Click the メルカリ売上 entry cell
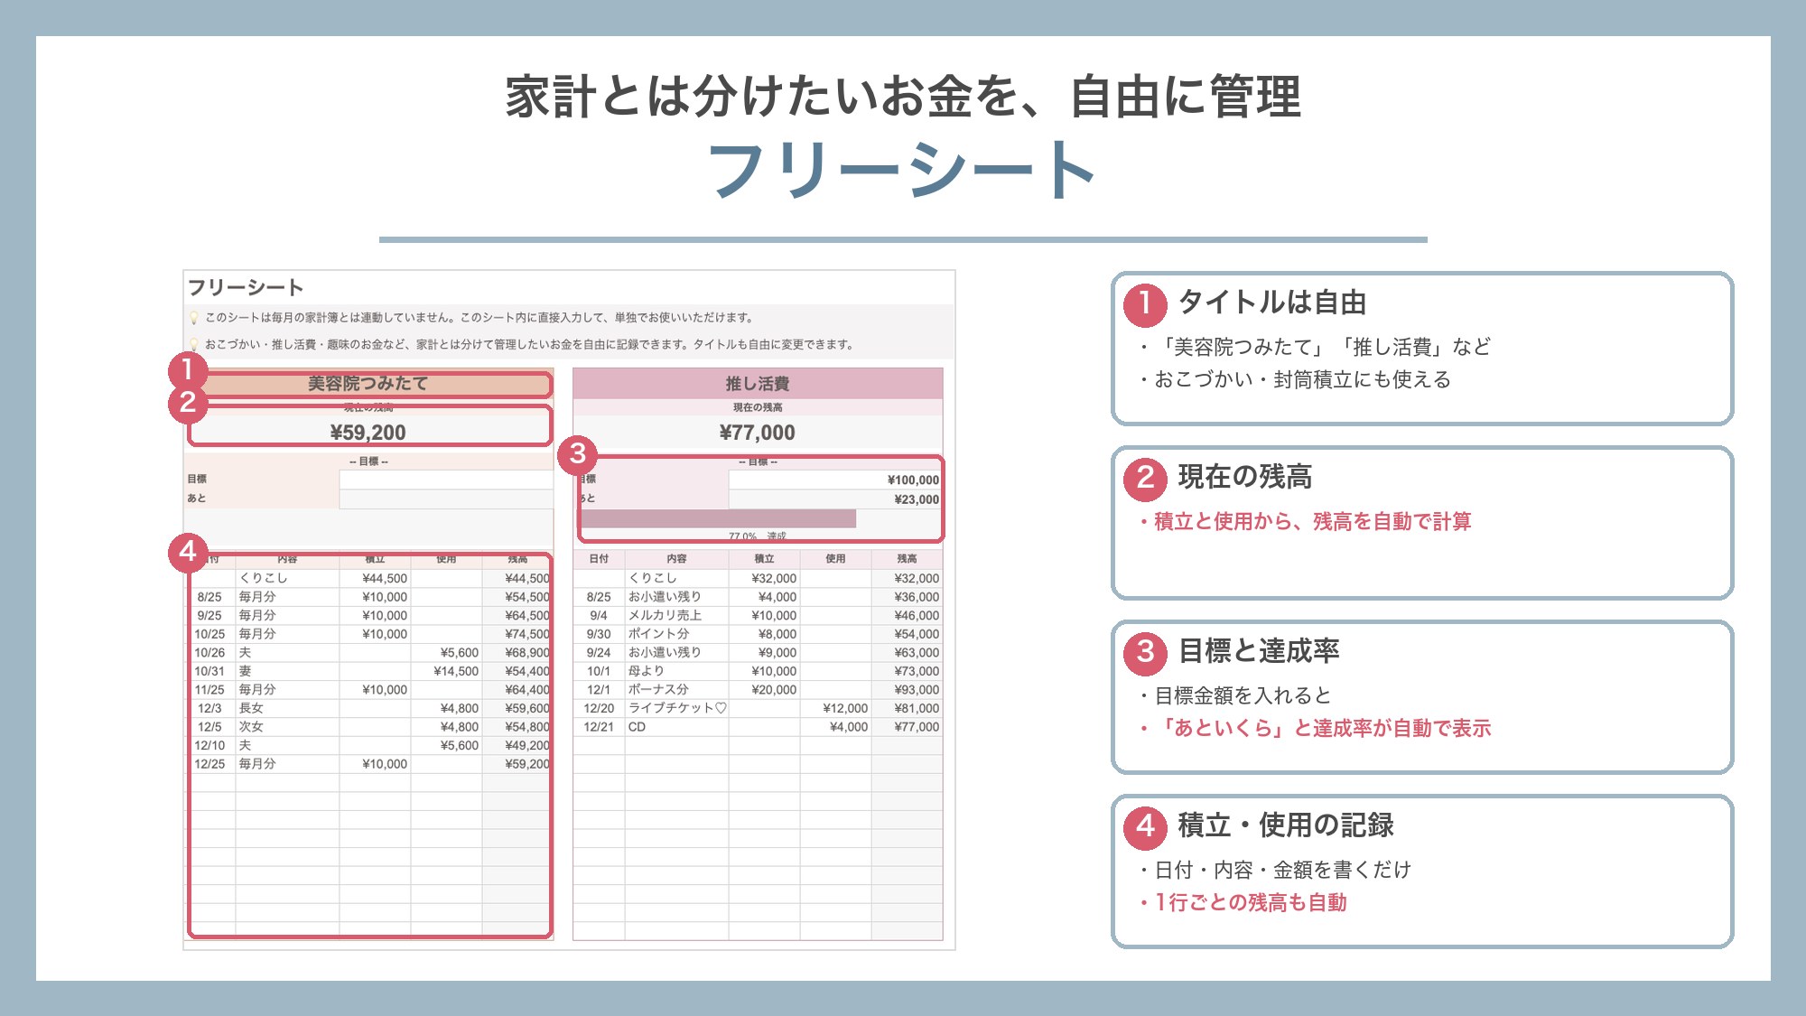Viewport: 1806px width, 1016px height. coord(676,616)
